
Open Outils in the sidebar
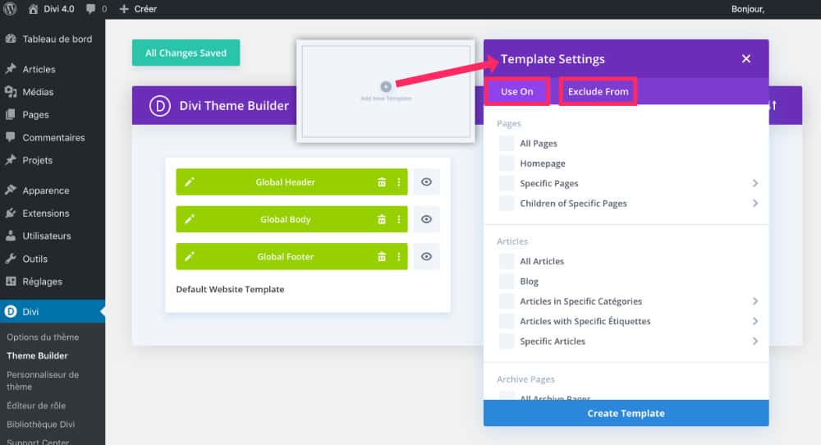pyautogui.click(x=53, y=259)
